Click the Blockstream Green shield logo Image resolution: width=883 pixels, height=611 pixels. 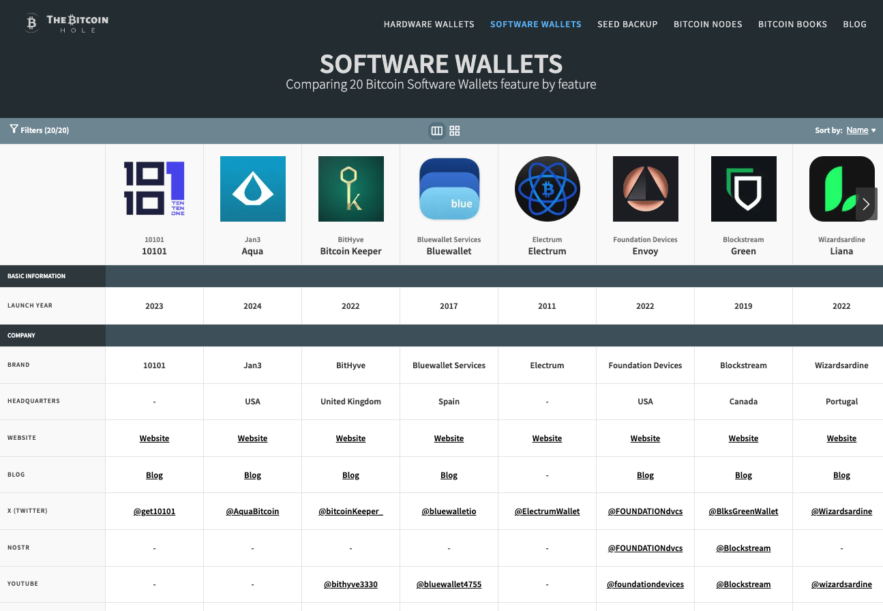pyautogui.click(x=744, y=189)
